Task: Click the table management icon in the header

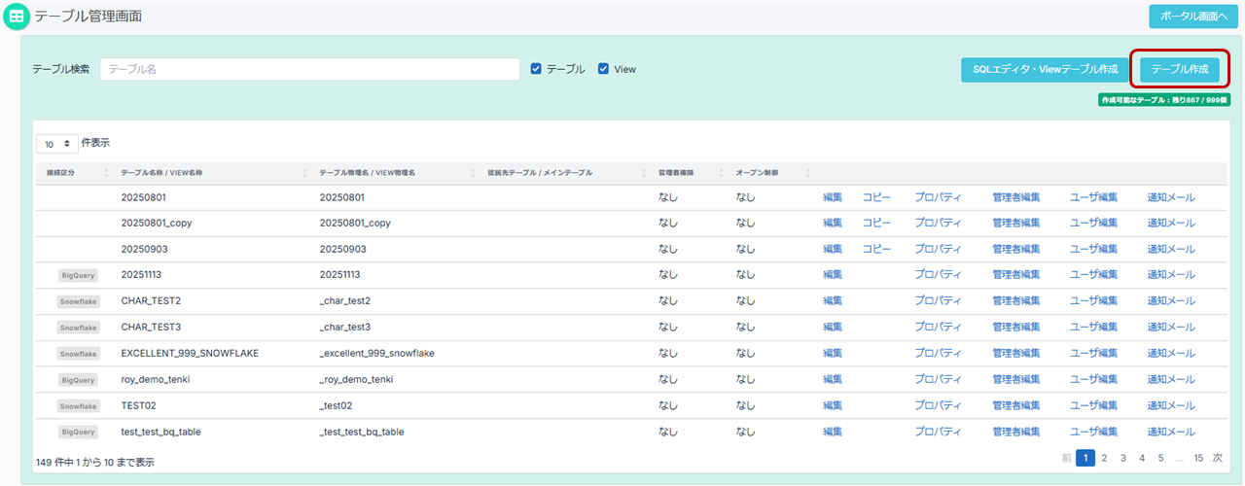Action: click(x=17, y=17)
